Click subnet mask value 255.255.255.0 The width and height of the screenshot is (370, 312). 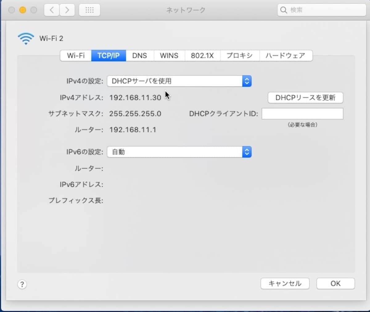click(135, 114)
